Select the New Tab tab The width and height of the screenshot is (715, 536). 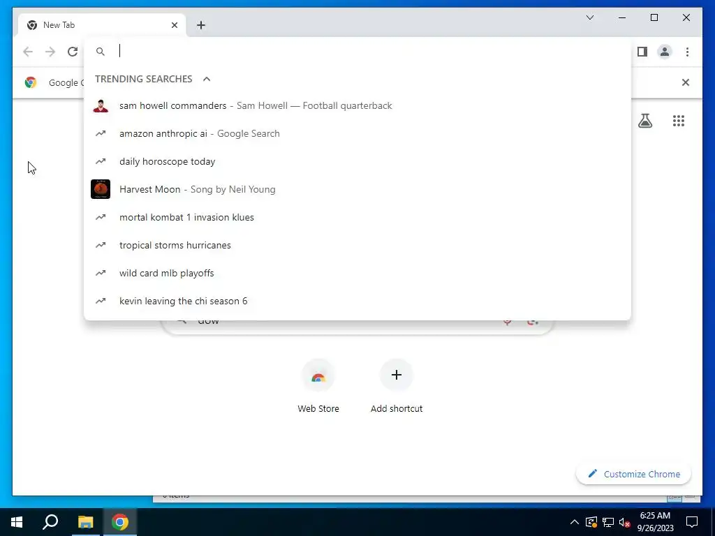pos(102,25)
